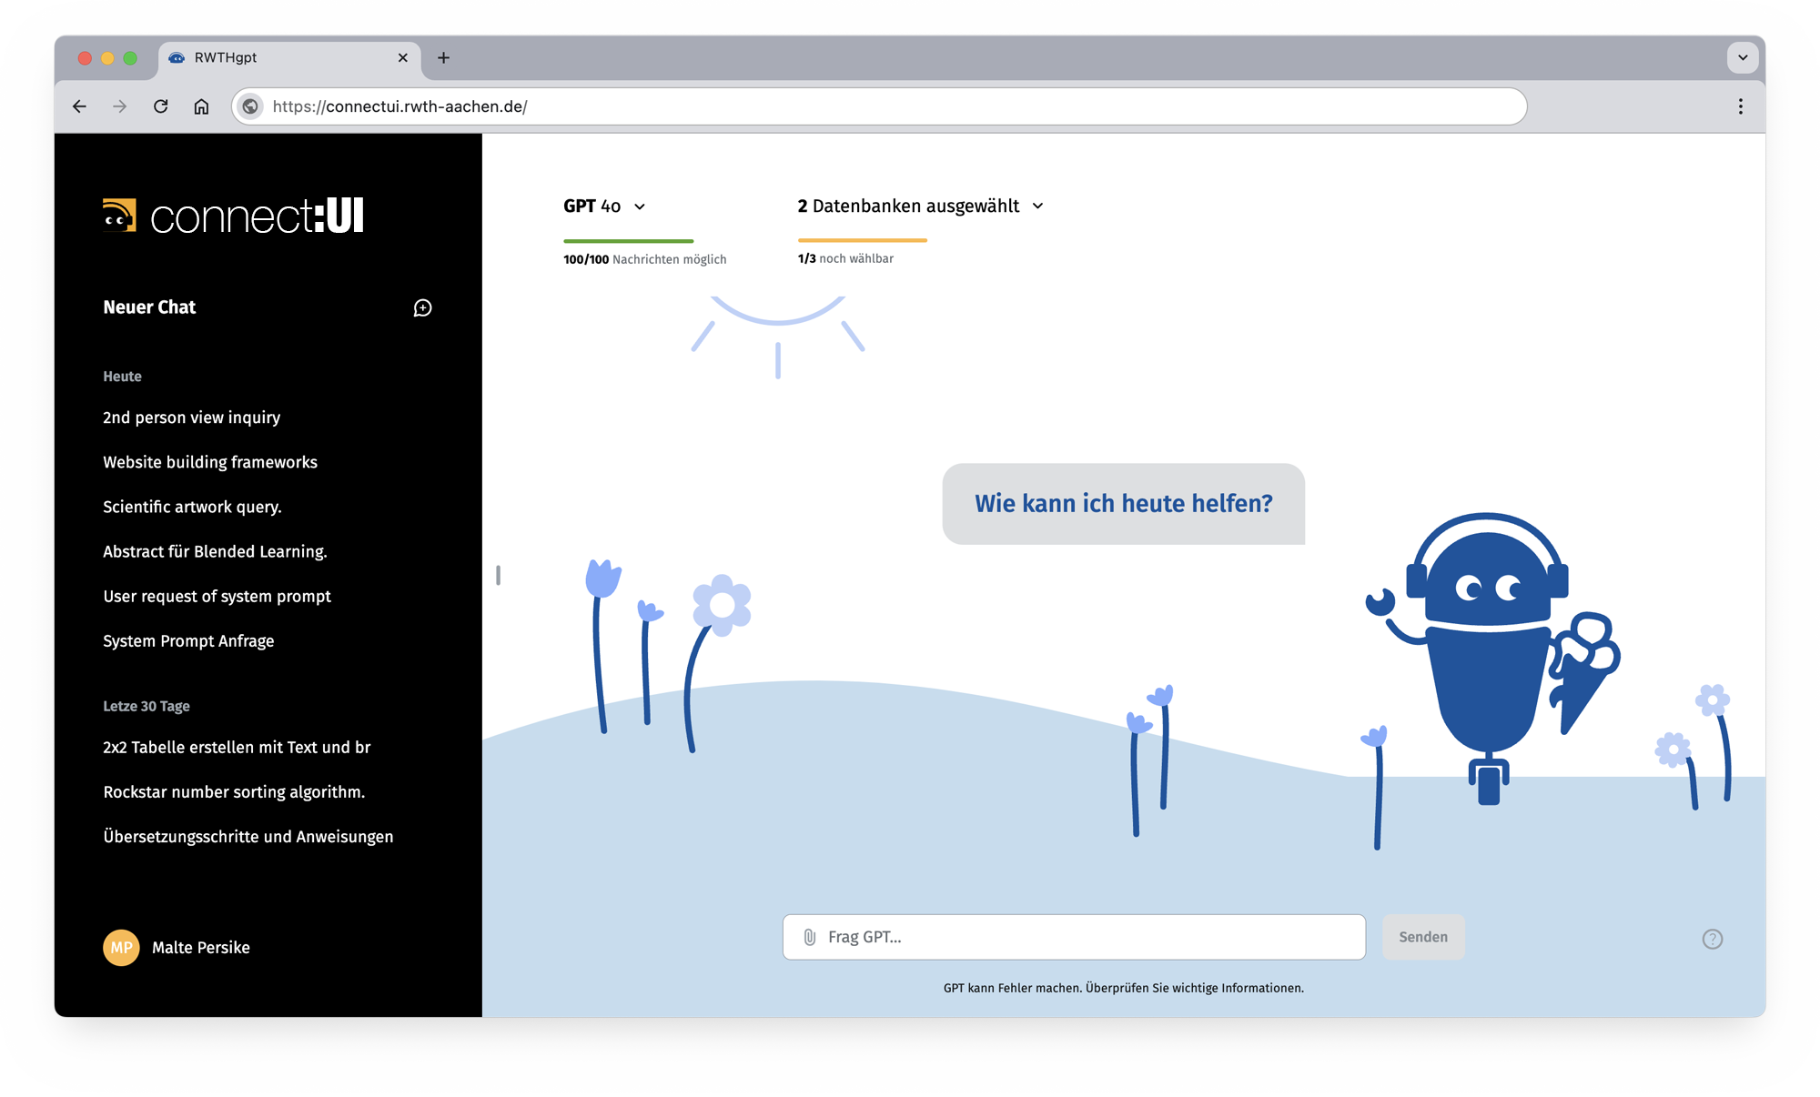Open the chat 'Scientific artwork query.'
Viewport: 1820px width, 1097px height.
coord(192,507)
